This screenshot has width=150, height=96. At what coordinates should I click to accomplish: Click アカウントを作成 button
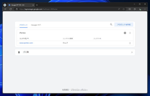124,24
